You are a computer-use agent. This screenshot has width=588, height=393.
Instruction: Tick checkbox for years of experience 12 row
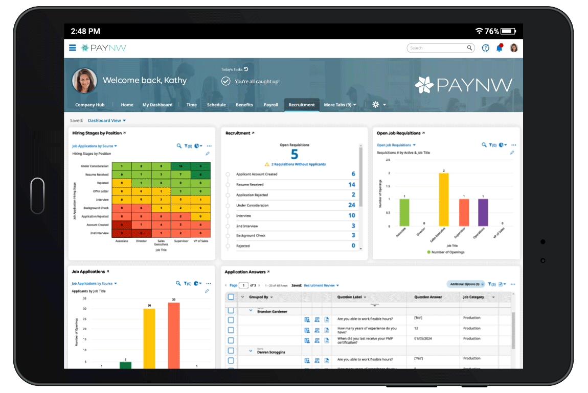click(231, 330)
